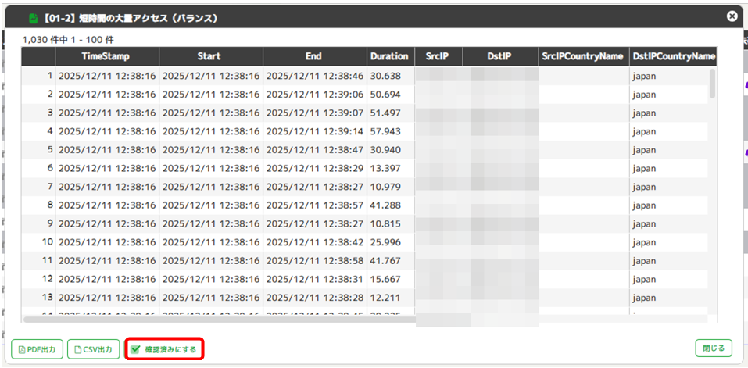748x368 pixels.
Task: Select the Duration cell 10.979
Action: [x=391, y=187]
